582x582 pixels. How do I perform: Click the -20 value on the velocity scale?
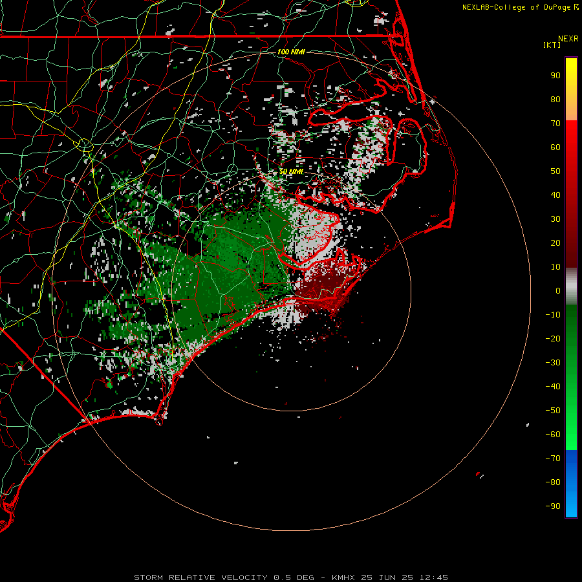[x=553, y=339]
